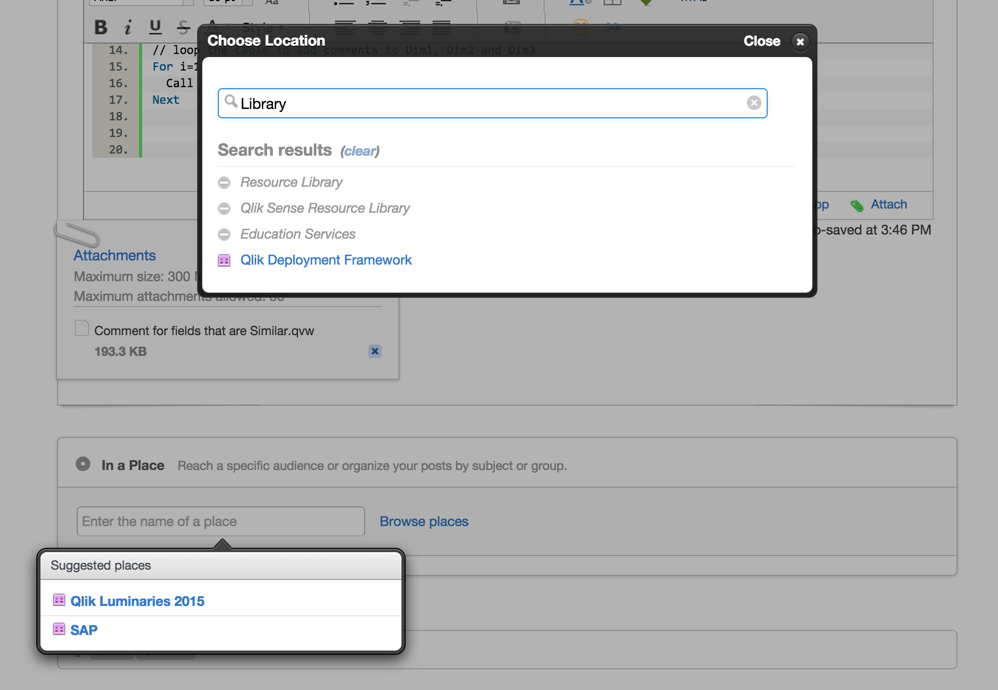Clear the Library search text with the round x icon

tap(754, 103)
